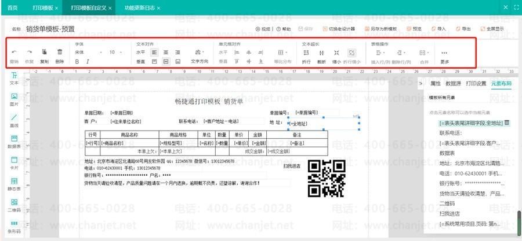Toggle horizontal left text alignment
Image resolution: width=522 pixels, height=241 pixels.
tap(154, 52)
